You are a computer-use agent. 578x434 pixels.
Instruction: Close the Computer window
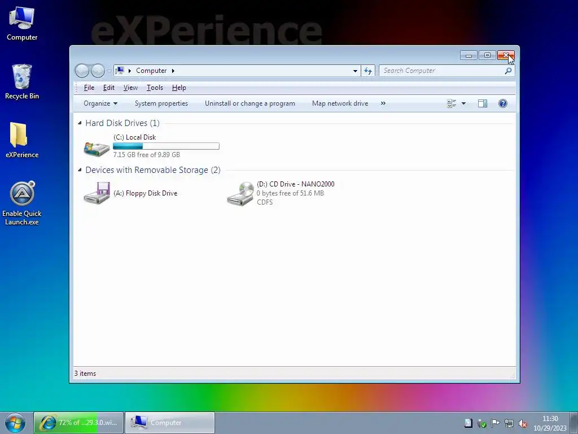506,55
